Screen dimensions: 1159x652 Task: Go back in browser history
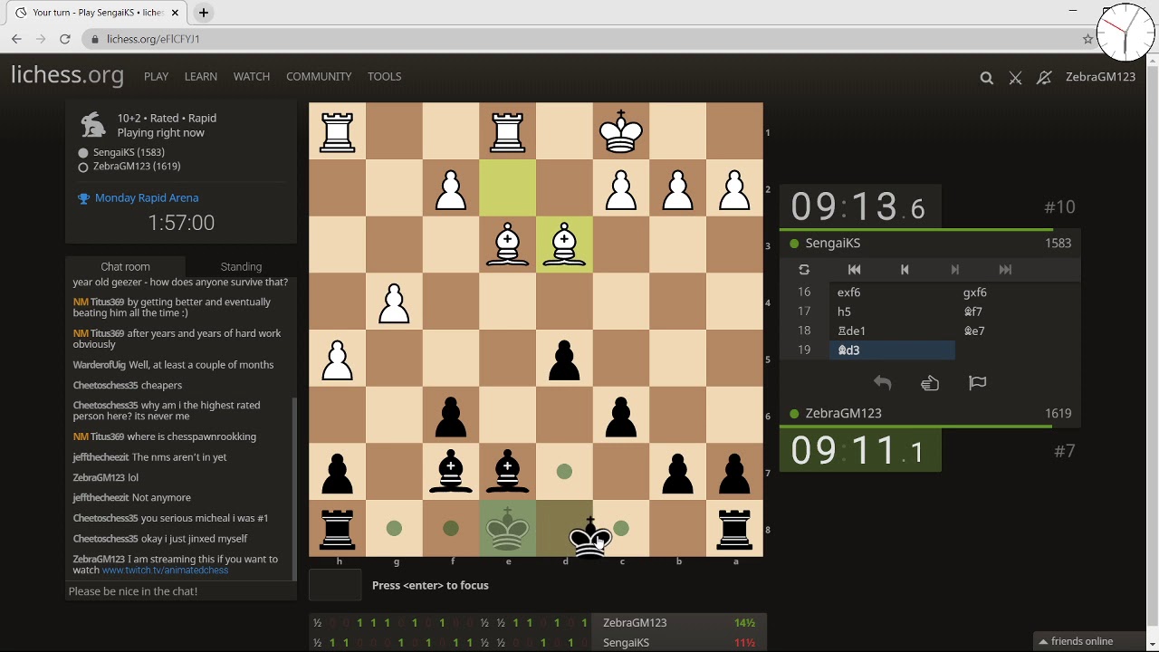pyautogui.click(x=16, y=39)
